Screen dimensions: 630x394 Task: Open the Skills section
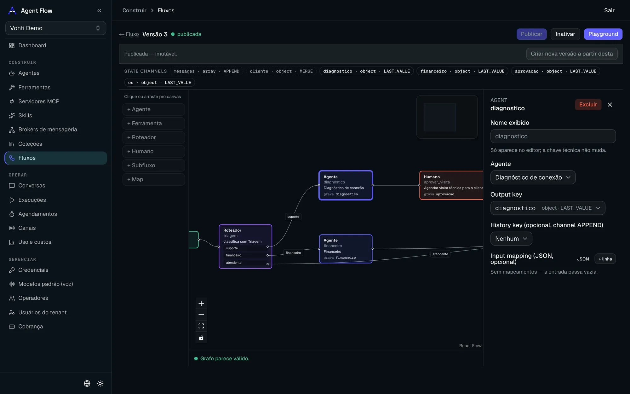point(56,115)
